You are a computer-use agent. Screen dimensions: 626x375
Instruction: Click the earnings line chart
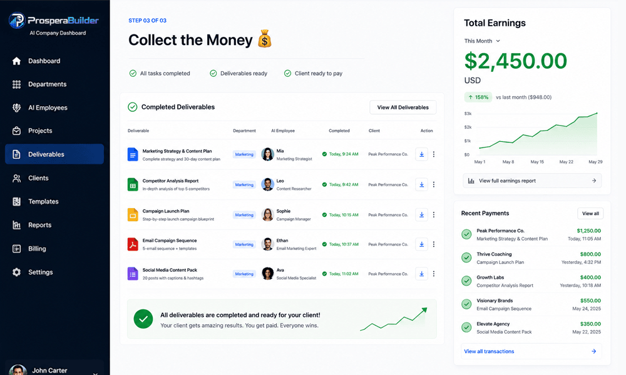[538, 134]
